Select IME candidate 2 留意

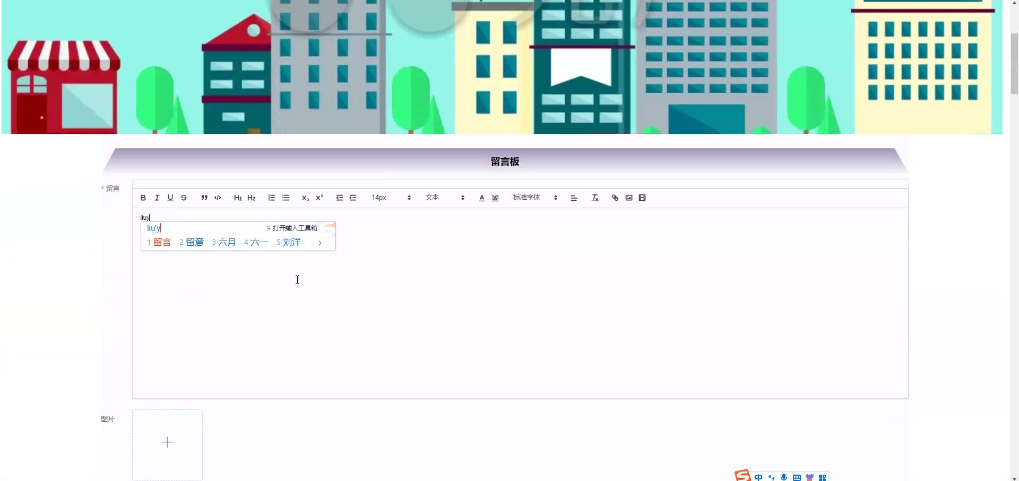(x=192, y=242)
